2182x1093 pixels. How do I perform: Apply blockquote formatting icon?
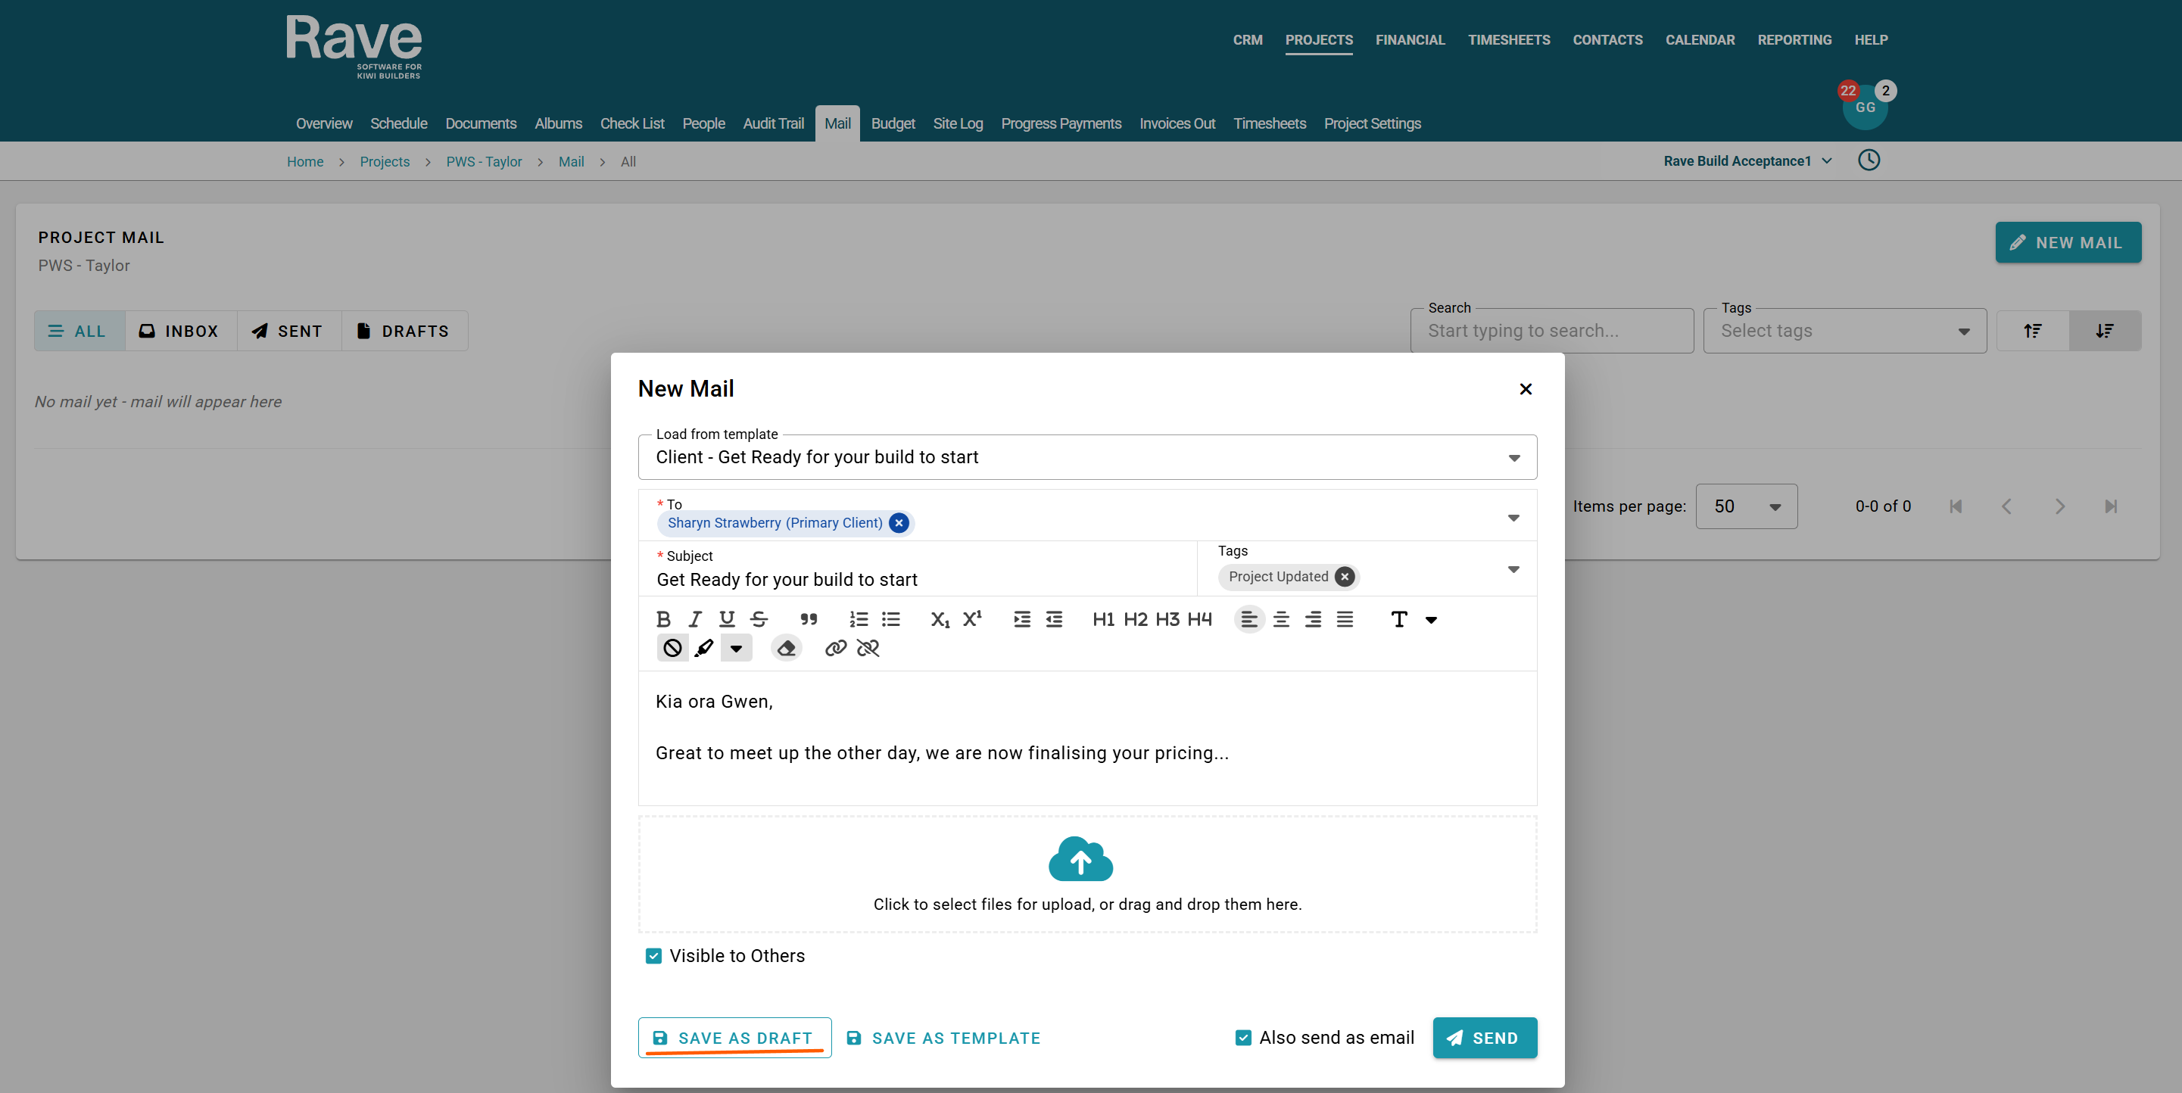[x=808, y=619]
